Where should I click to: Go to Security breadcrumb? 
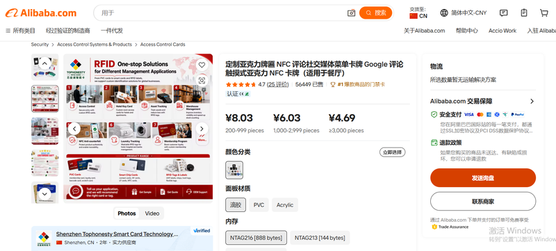[40, 44]
